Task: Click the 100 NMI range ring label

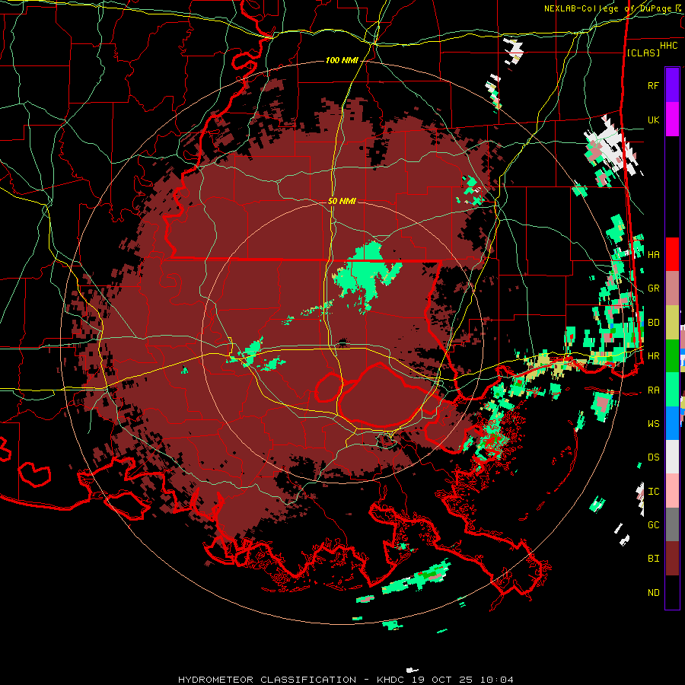Action: (x=342, y=60)
